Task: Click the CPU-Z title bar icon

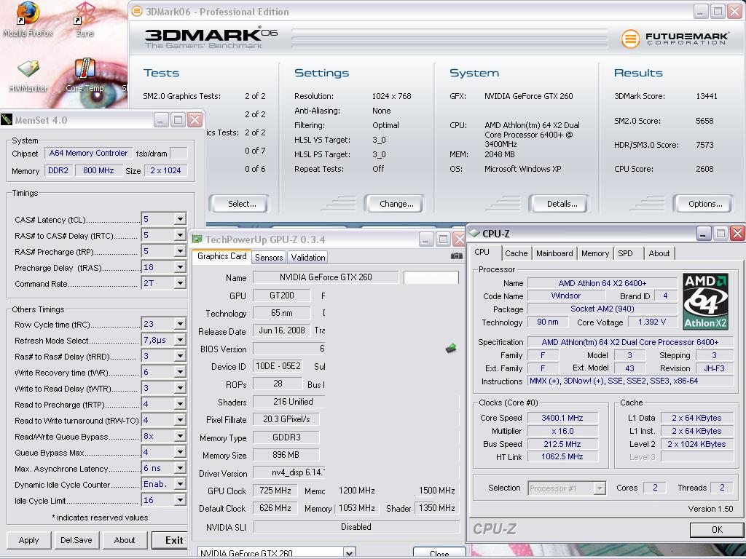Action: [x=474, y=233]
